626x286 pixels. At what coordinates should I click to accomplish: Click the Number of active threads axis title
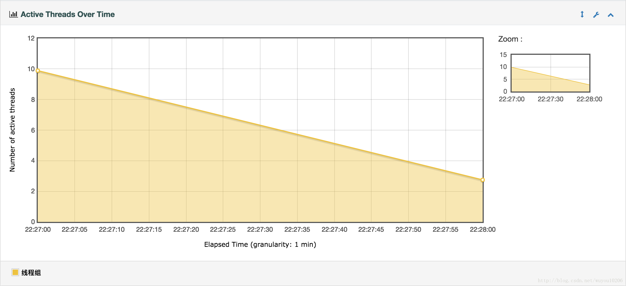[12, 130]
